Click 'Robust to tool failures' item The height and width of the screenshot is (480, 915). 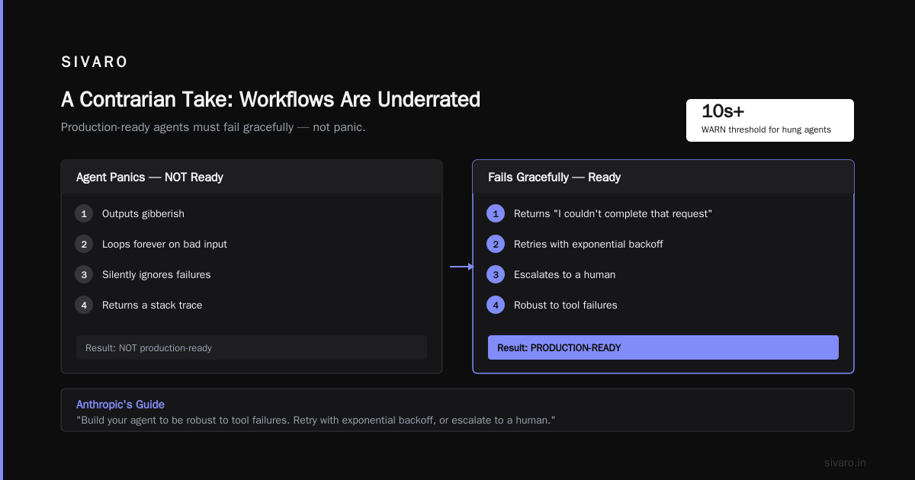point(566,306)
